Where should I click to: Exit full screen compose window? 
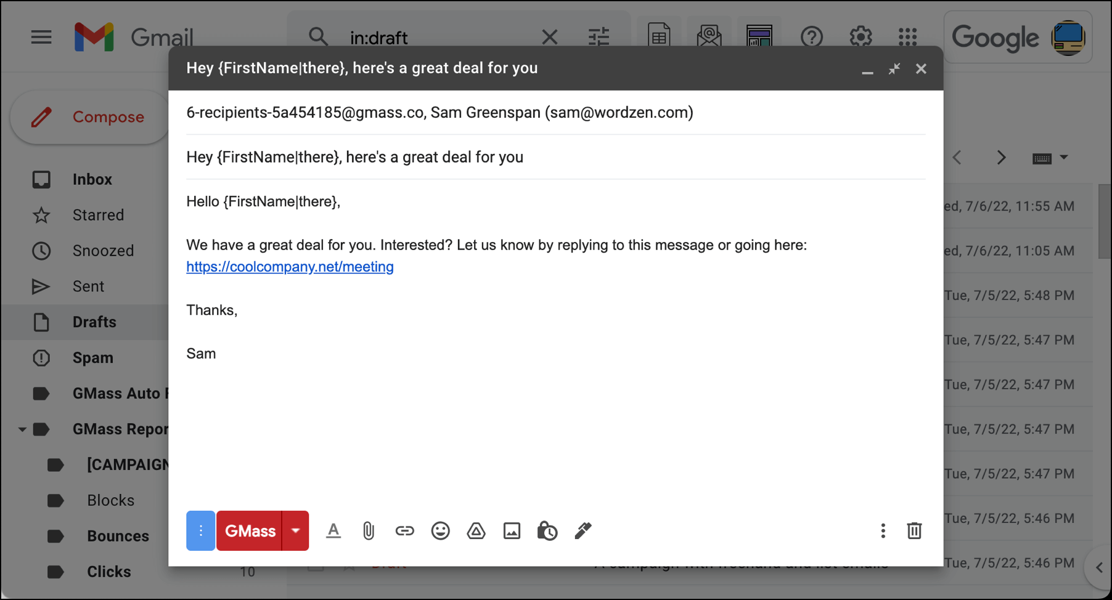coord(894,69)
